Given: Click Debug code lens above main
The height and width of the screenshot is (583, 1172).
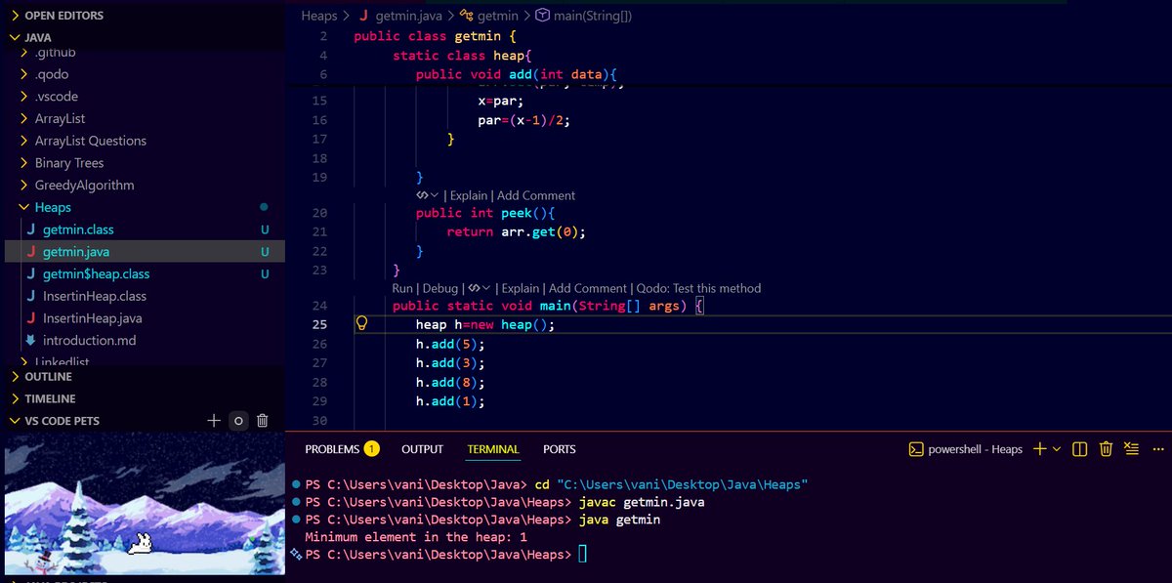Looking at the screenshot, I should [439, 288].
